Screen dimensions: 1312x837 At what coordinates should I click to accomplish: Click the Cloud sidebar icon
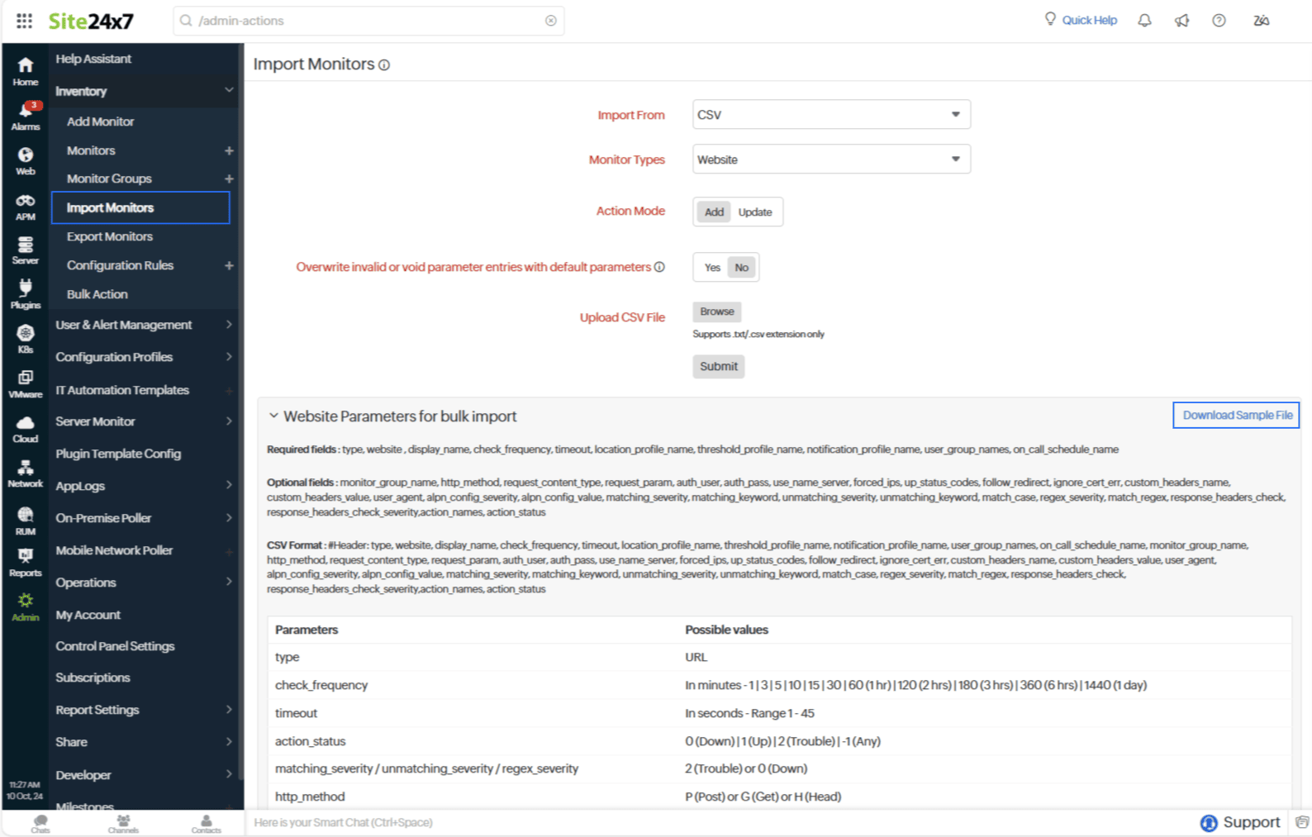tap(26, 429)
